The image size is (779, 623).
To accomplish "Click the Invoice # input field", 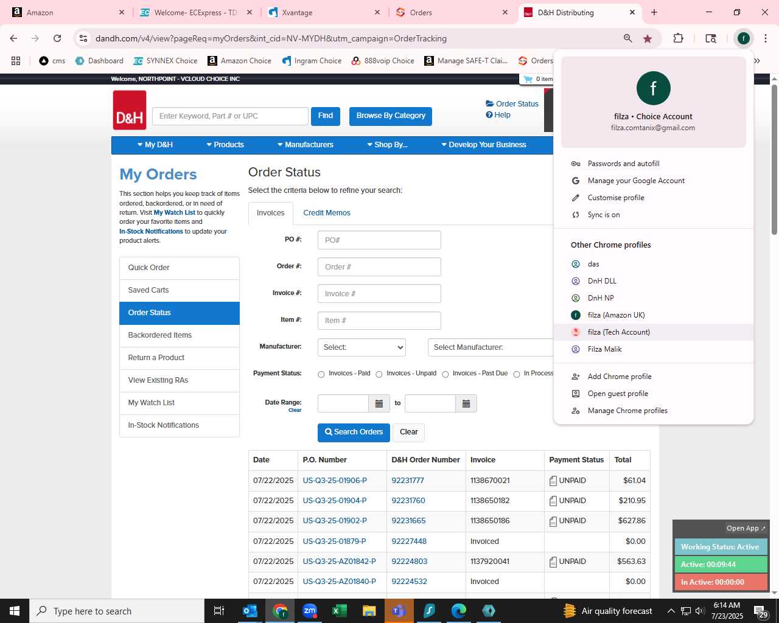I will [x=379, y=294].
